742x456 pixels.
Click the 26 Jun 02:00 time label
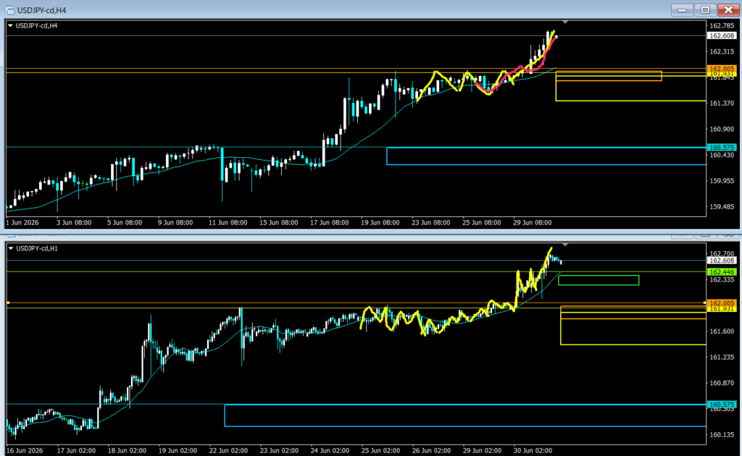[431, 451]
